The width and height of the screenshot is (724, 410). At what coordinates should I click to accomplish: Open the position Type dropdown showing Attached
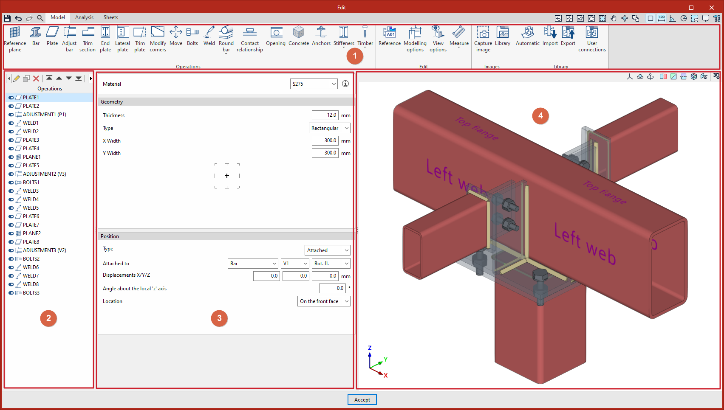coord(328,250)
